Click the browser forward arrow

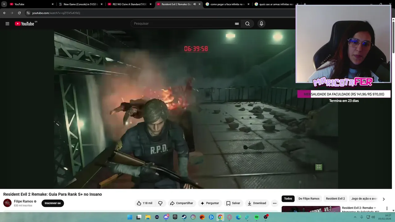[x=12, y=13]
